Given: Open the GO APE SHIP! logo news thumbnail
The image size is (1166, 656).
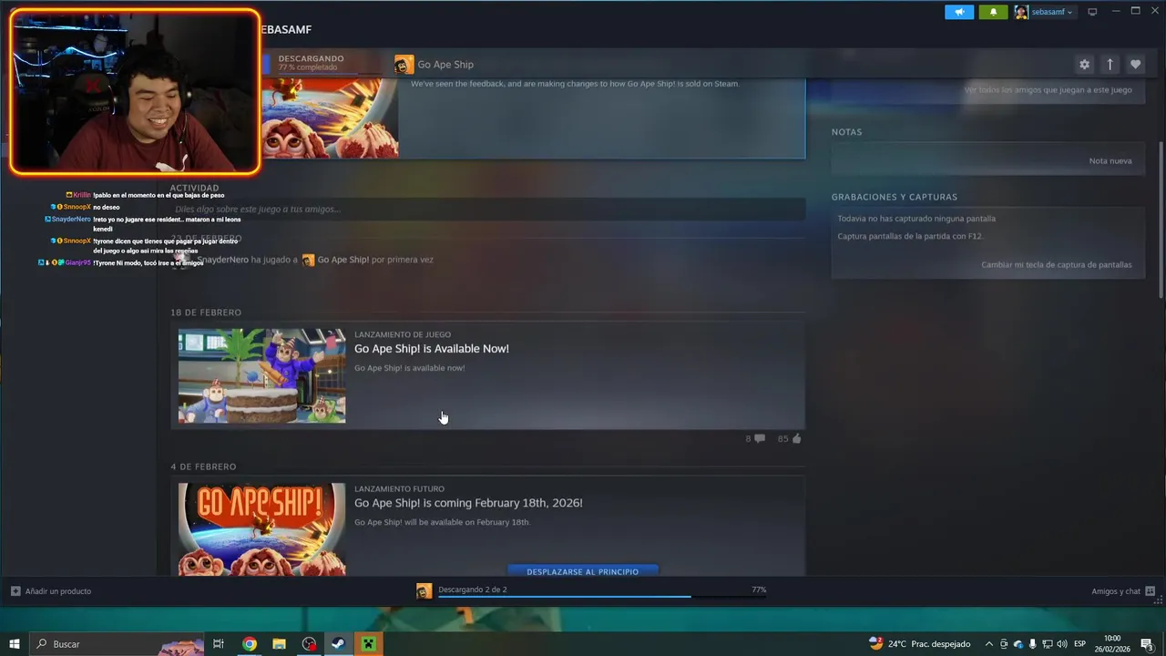Looking at the screenshot, I should coord(261,528).
